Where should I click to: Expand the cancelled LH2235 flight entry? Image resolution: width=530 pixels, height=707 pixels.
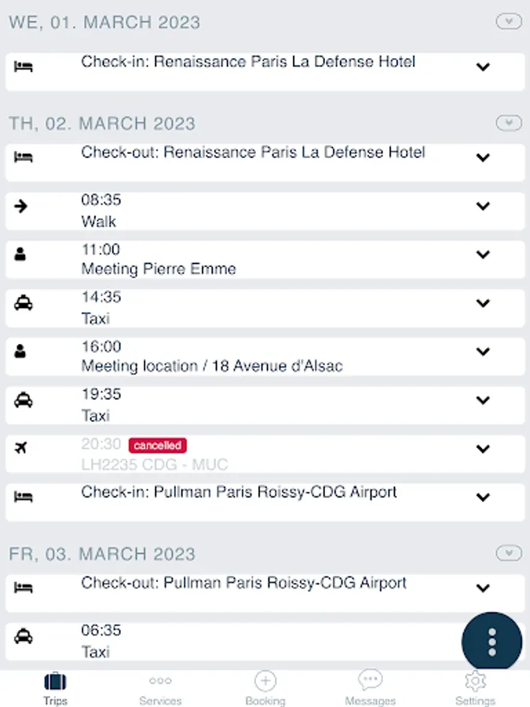[483, 449]
